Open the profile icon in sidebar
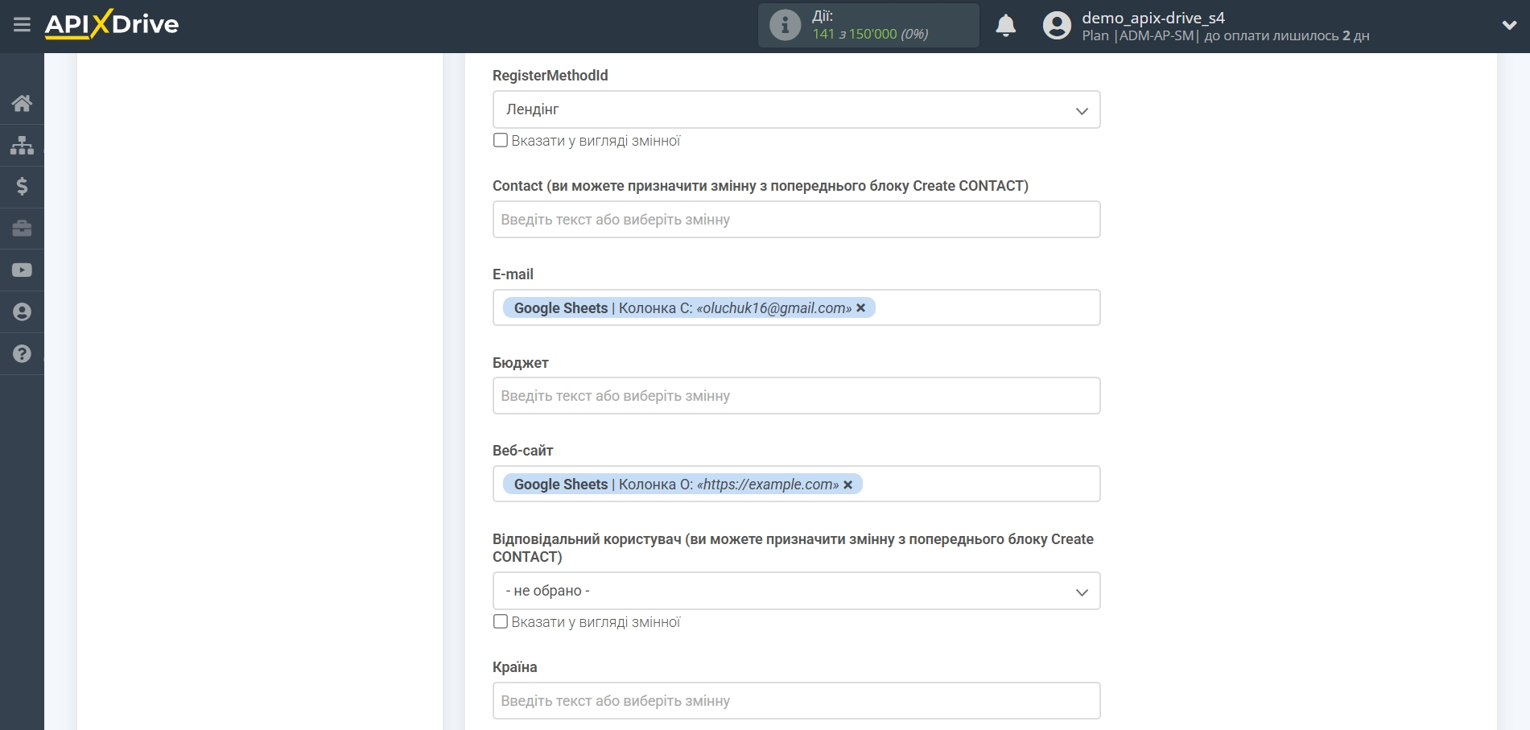The width and height of the screenshot is (1530, 730). pos(22,312)
